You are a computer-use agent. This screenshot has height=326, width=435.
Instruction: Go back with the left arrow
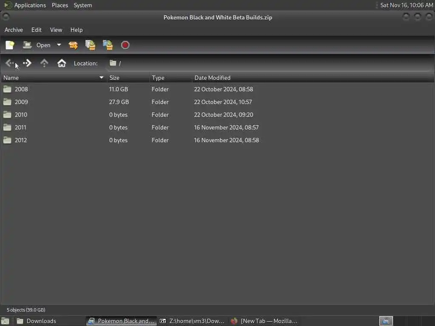pyautogui.click(x=9, y=63)
